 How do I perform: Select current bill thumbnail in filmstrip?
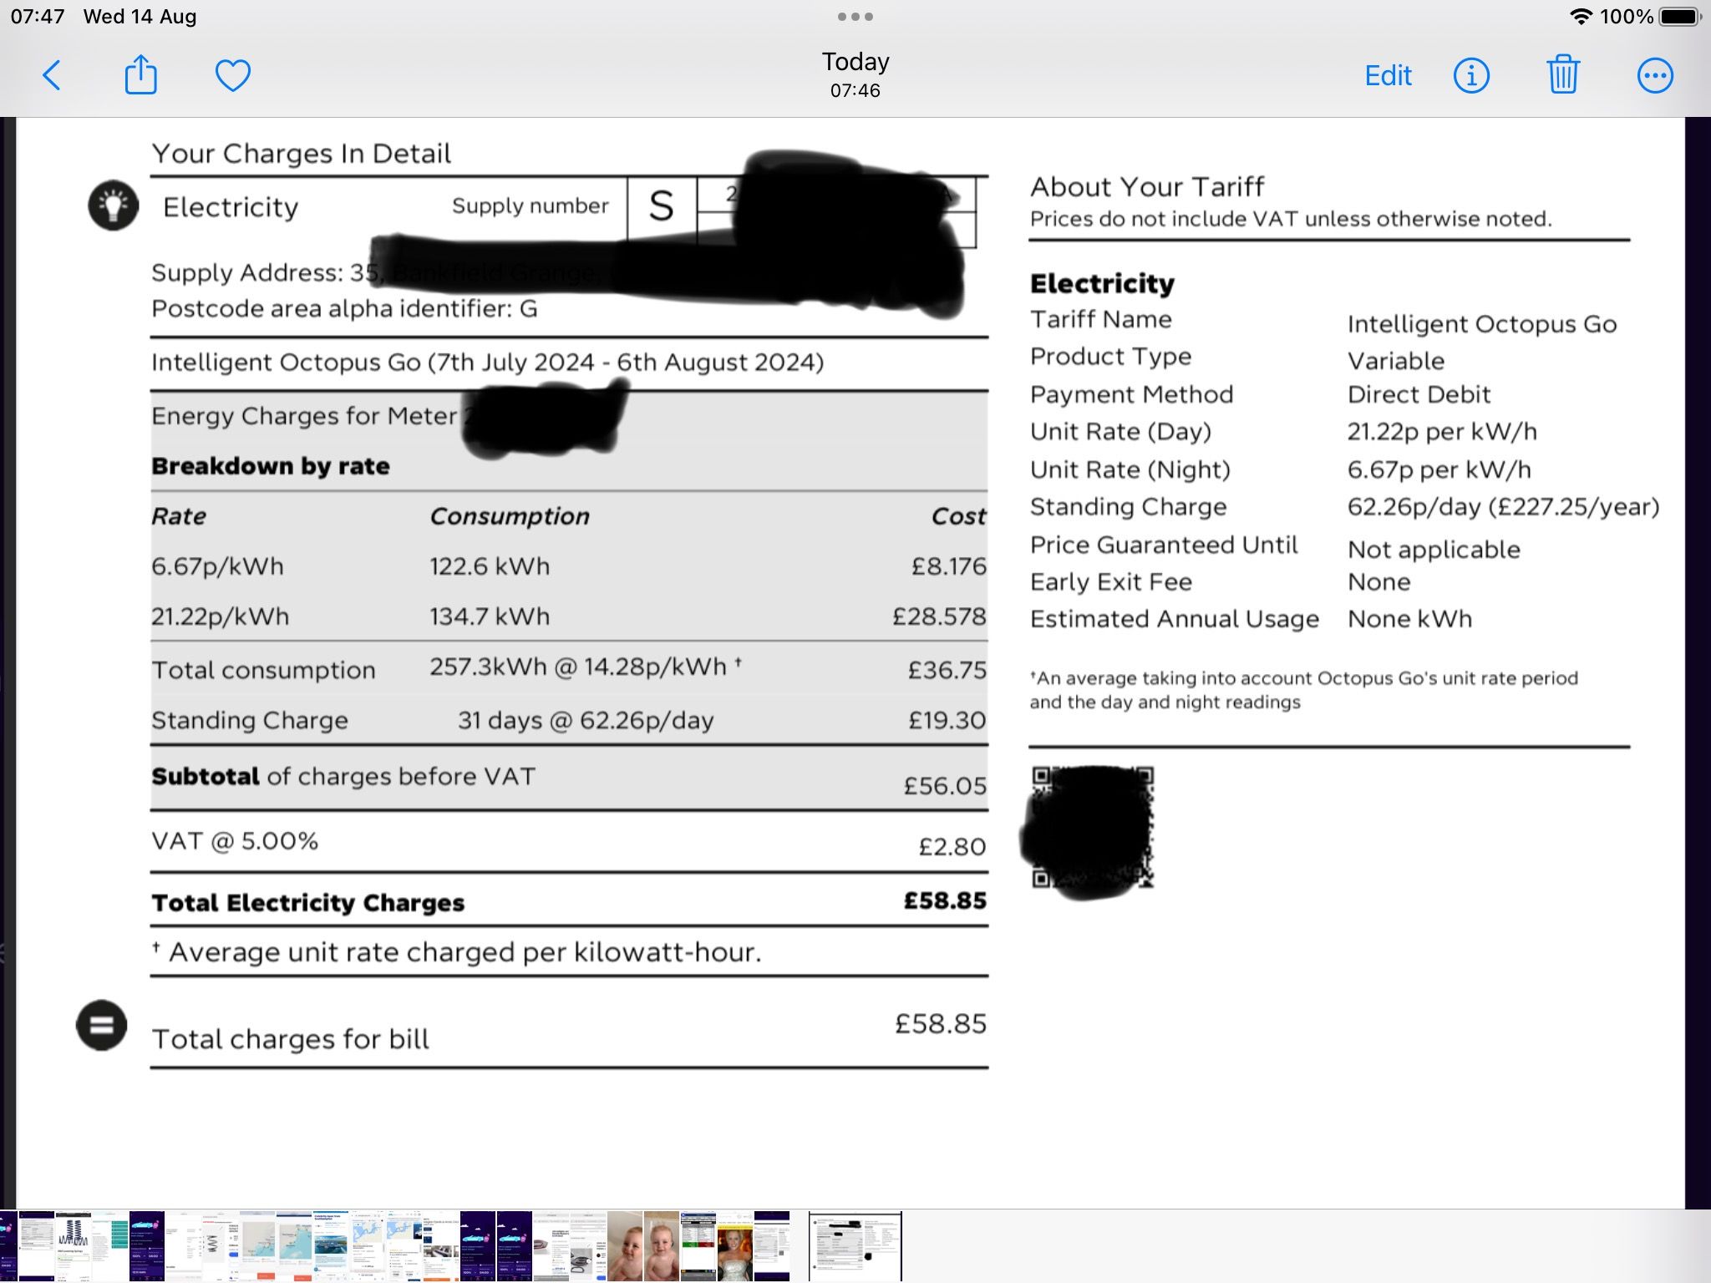click(855, 1245)
